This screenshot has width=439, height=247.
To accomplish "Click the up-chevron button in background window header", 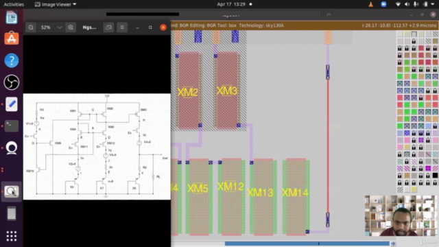I will point(329,15).
